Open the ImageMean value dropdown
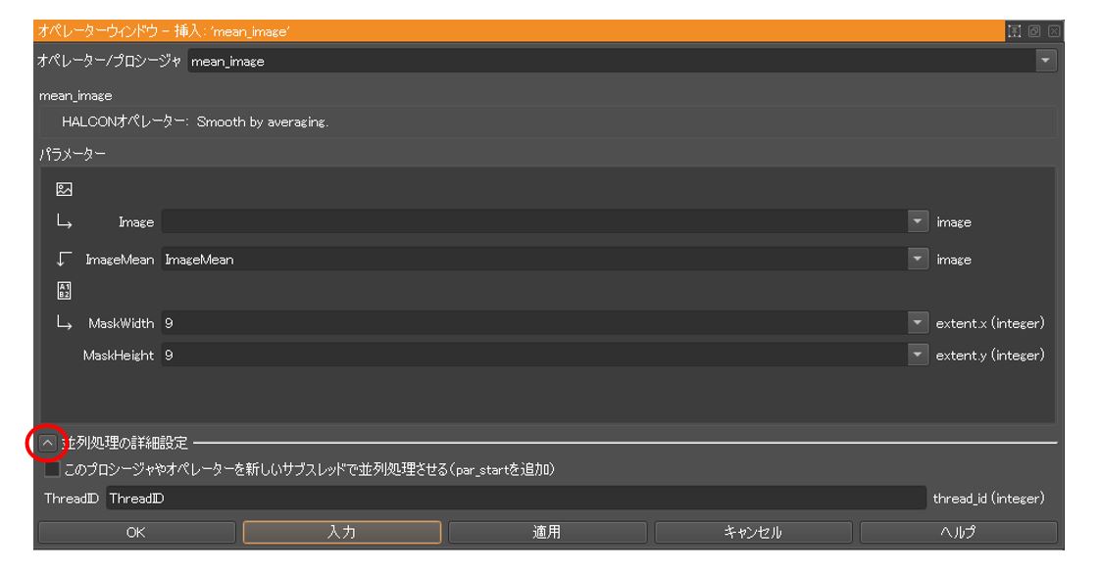Viewport: 1101px width, 572px height. [916, 257]
